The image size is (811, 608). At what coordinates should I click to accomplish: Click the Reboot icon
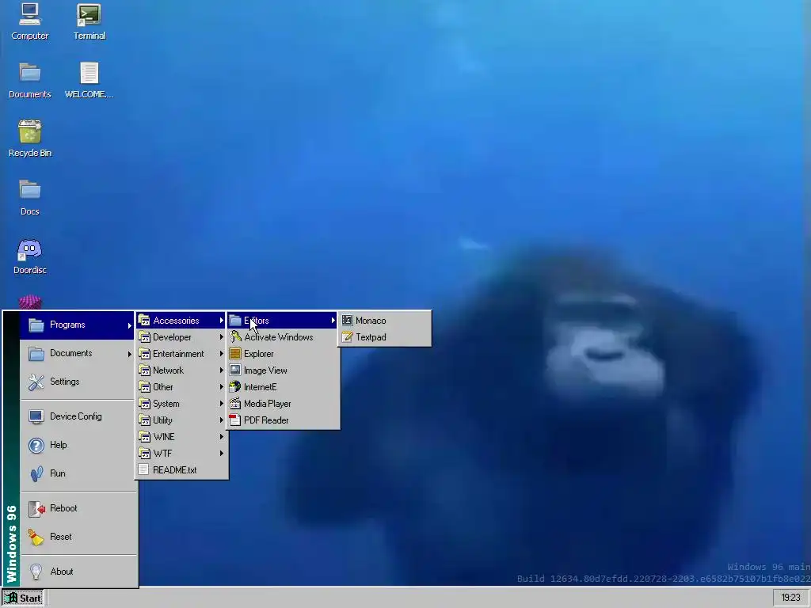36,509
